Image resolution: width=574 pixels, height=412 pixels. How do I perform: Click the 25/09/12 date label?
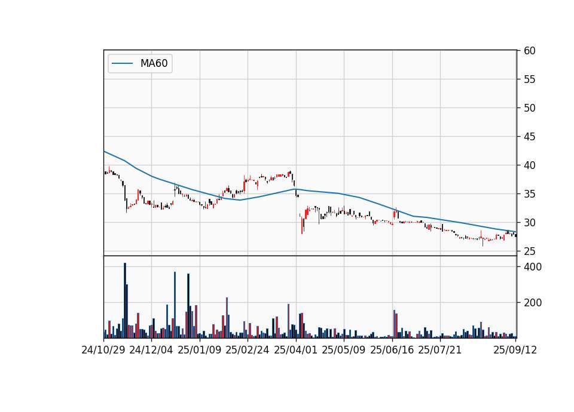click(x=515, y=350)
